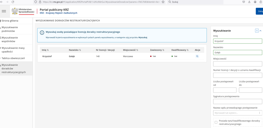The height and width of the screenshot is (128, 263).
Task: Click the magnifier icon in Akcje column
Action: (x=197, y=56)
